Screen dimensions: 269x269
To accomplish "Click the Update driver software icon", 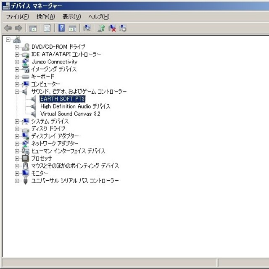I will 101,28.
